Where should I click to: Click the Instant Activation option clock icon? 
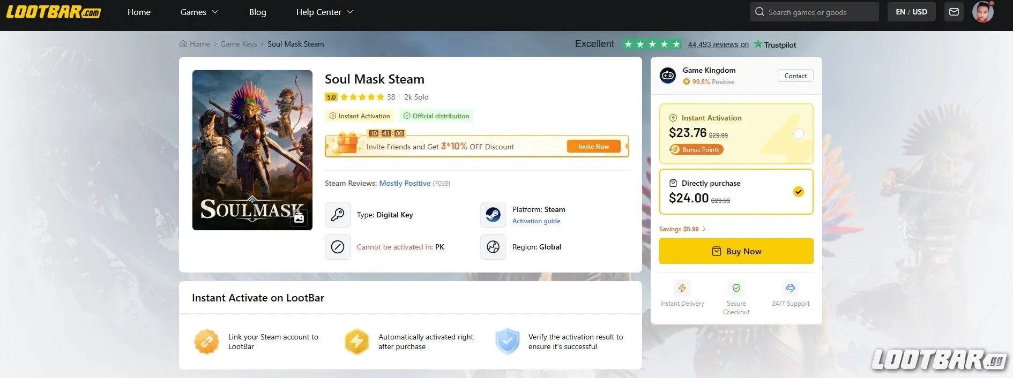tap(673, 118)
